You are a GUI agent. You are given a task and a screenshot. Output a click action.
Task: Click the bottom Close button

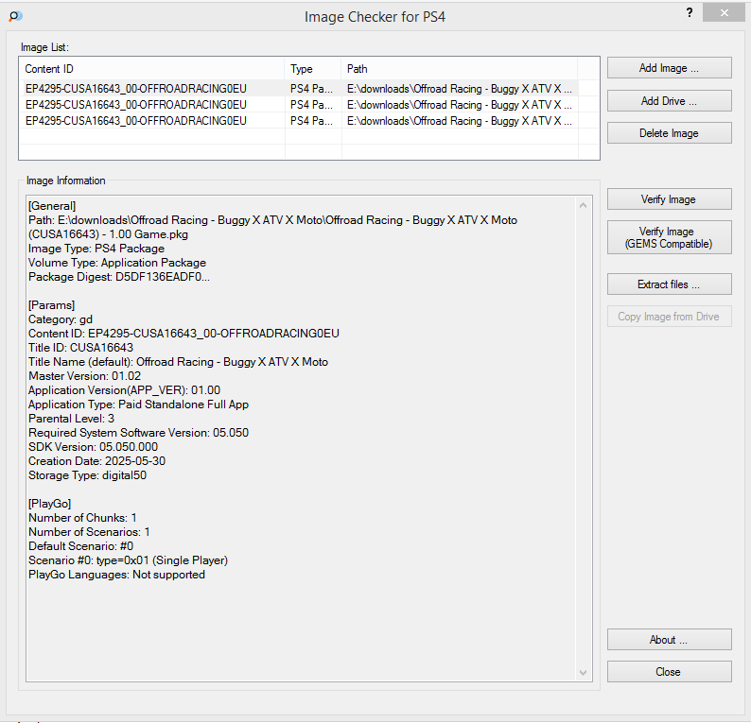pyautogui.click(x=669, y=672)
